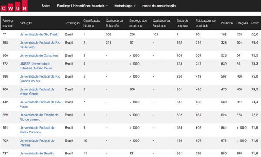Open Universidade de São Paulo link
Screen dimensions: 261x157
tap(39, 34)
